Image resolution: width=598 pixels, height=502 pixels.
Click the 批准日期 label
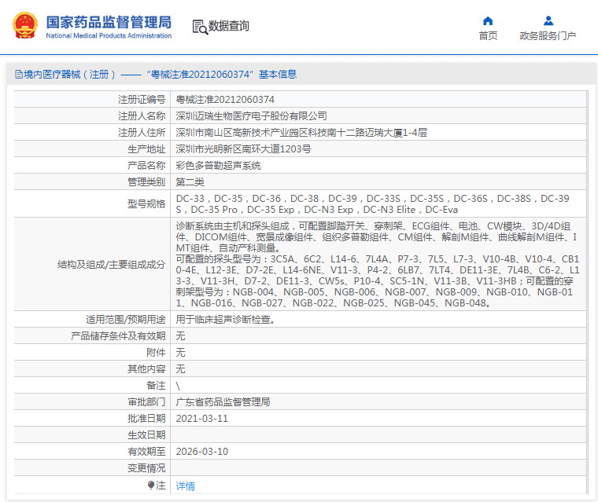point(146,418)
